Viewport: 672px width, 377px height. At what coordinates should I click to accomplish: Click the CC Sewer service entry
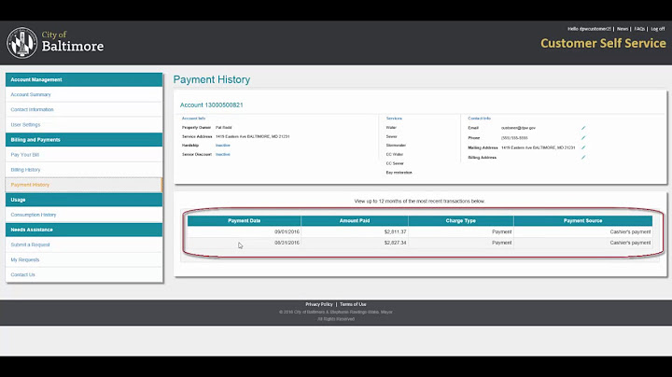[x=395, y=163]
